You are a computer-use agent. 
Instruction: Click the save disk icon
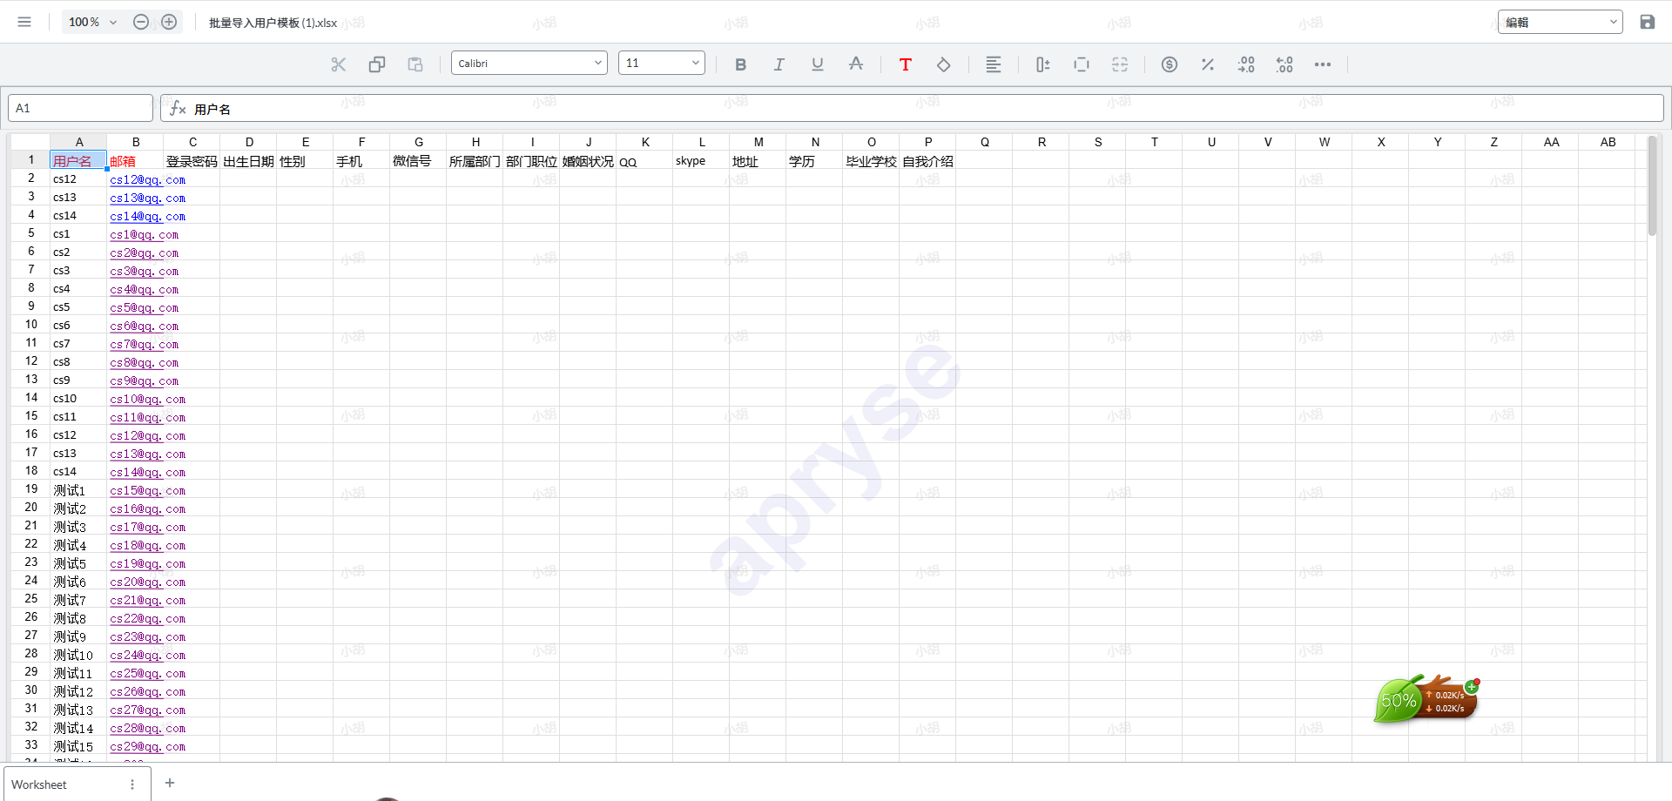(x=1647, y=22)
